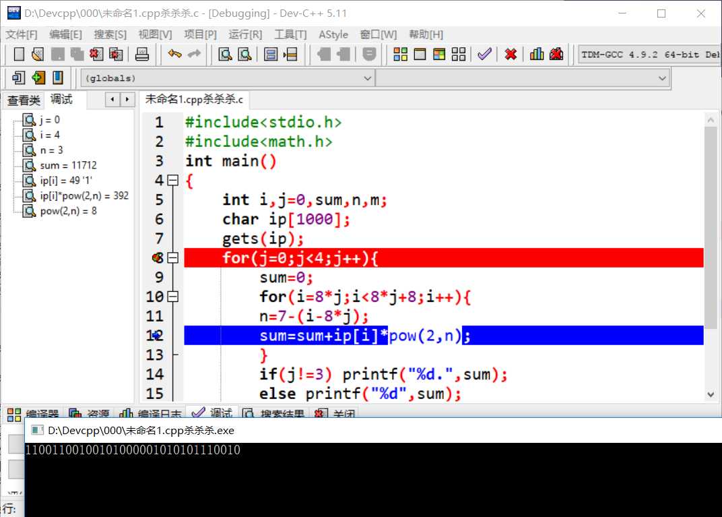Open the 工具[T] menu
The width and height of the screenshot is (722, 517).
click(290, 34)
